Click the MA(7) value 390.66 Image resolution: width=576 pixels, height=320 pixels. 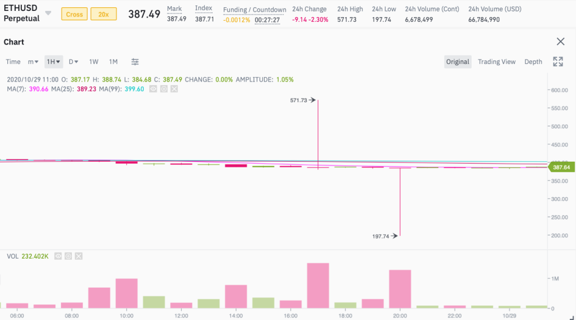(38, 89)
